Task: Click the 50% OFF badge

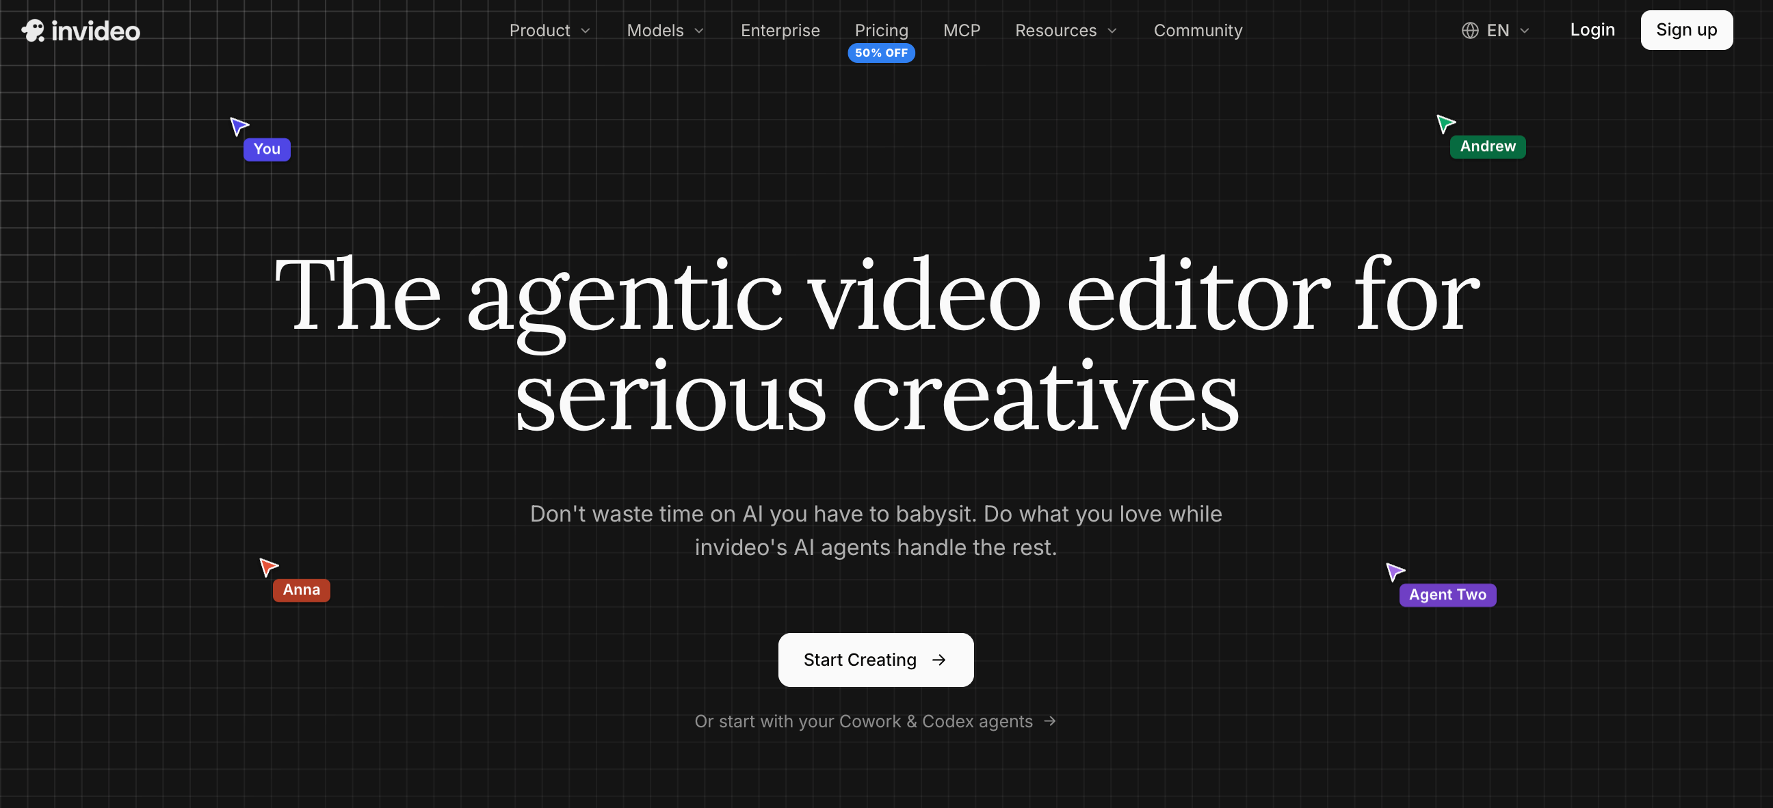Action: [881, 53]
